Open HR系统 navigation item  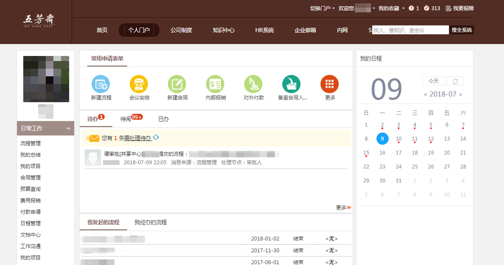pyautogui.click(x=265, y=30)
